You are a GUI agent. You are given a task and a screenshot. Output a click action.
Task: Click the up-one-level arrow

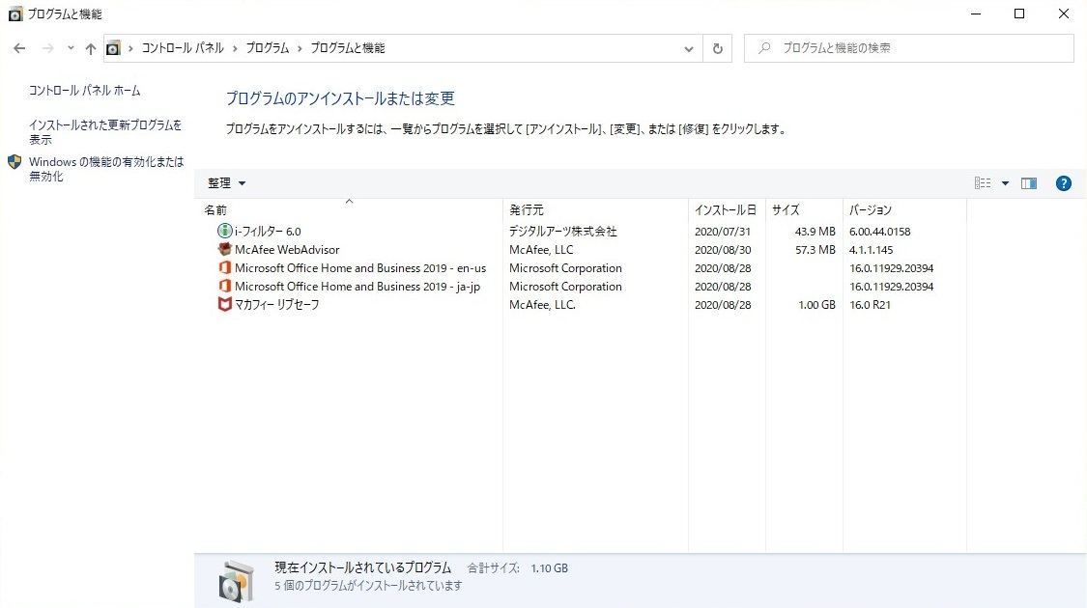coord(91,48)
